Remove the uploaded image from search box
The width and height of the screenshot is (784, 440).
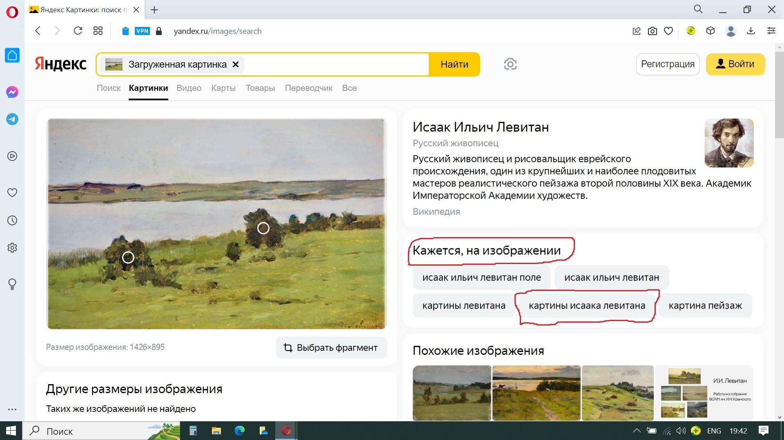tap(235, 64)
